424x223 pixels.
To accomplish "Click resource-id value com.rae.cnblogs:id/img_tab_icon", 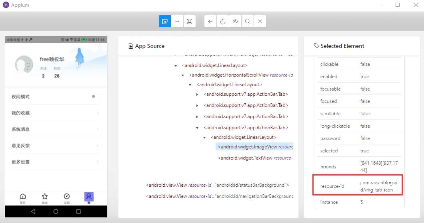I will pos(378,186).
